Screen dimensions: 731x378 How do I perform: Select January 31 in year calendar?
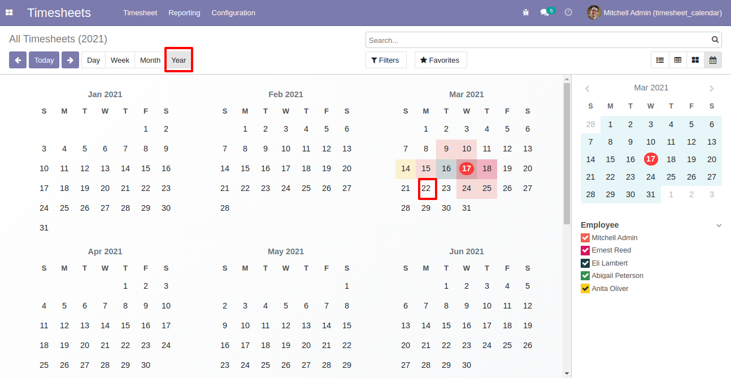(x=44, y=228)
